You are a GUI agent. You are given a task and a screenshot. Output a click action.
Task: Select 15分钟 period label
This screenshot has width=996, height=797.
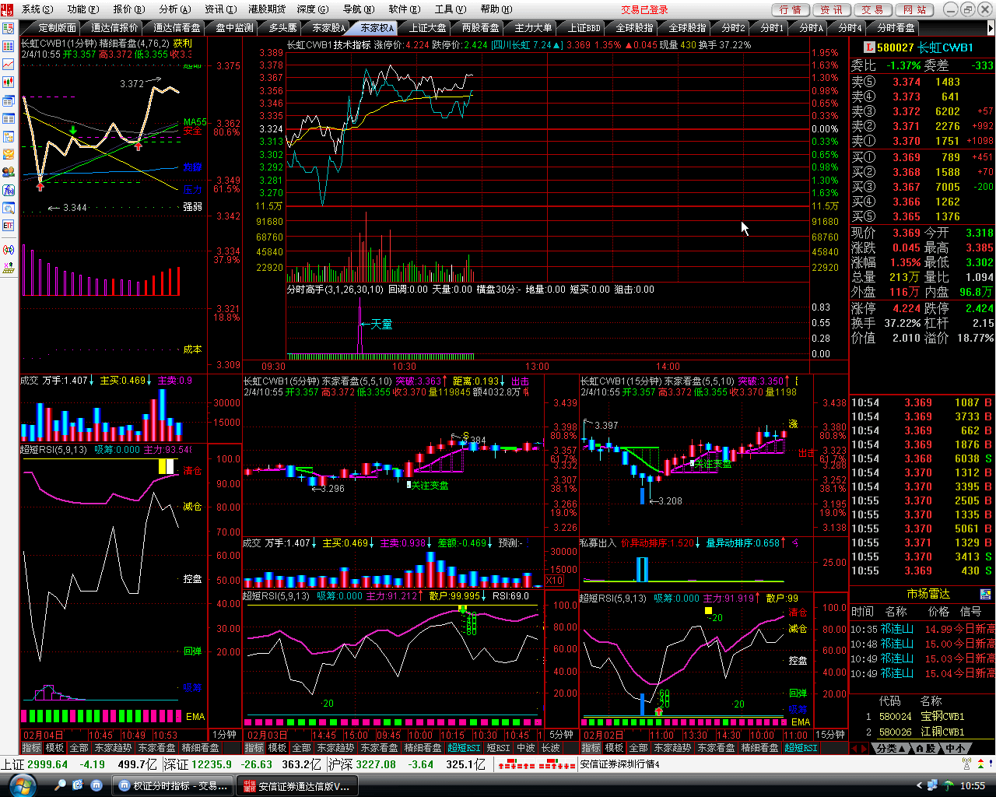point(829,735)
